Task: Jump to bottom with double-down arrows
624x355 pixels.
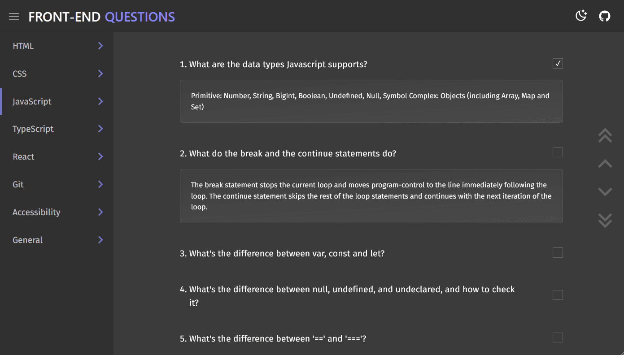Action: click(605, 220)
